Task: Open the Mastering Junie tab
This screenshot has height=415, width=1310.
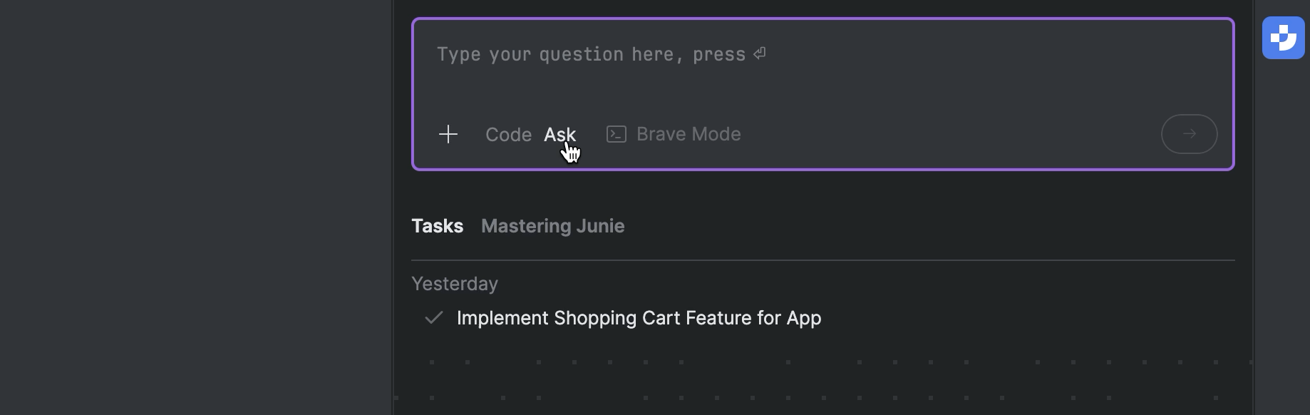Action: [552, 226]
